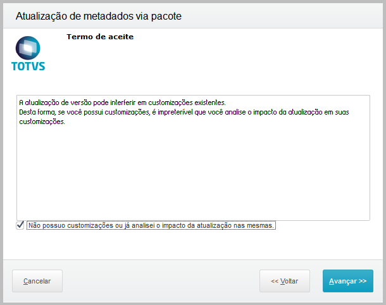Viewport: 386px width, 305px height.
Task: Click the double chevron '<<' on Voltar
Action: pos(275,281)
